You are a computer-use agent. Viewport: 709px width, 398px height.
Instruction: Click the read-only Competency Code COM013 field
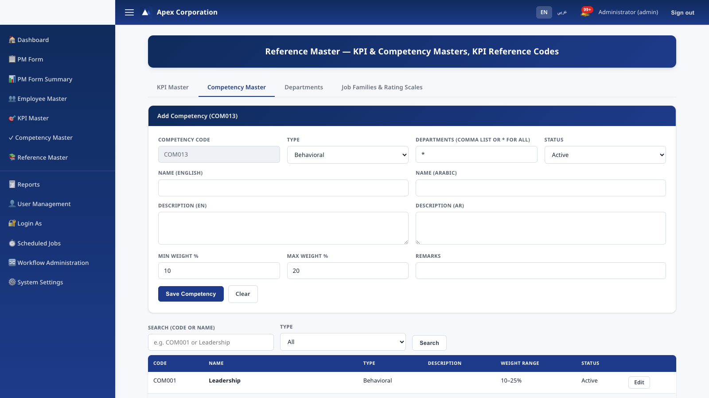click(x=219, y=154)
